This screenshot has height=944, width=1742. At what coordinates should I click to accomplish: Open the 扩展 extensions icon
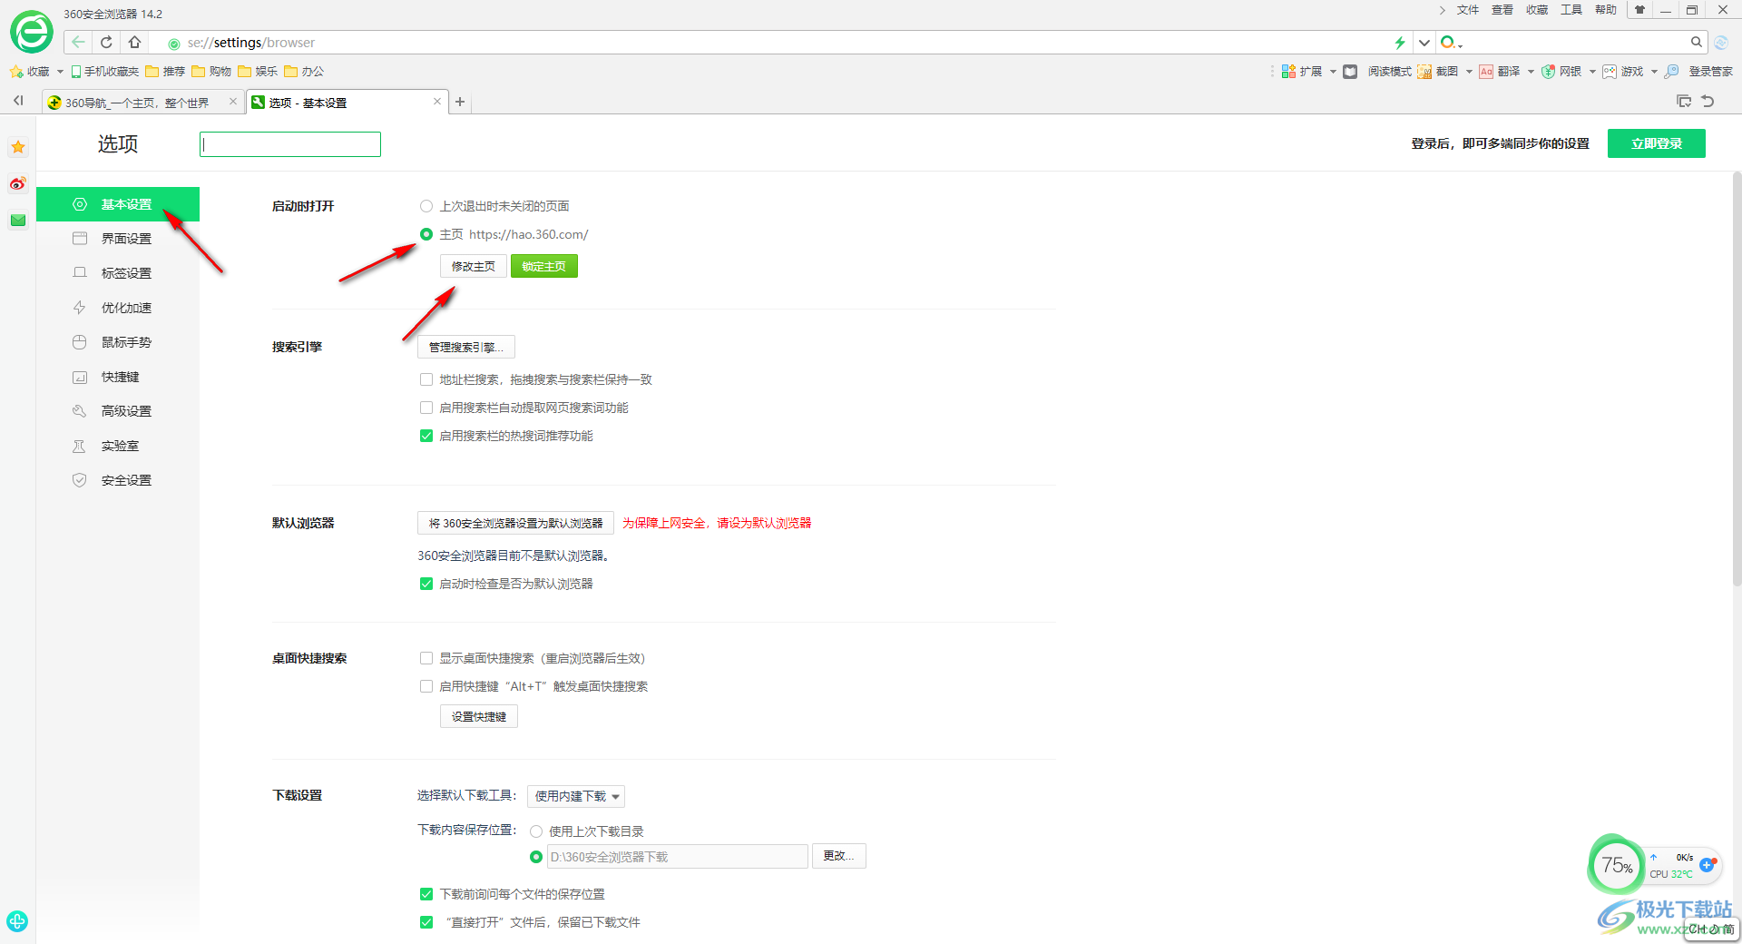point(1288,71)
